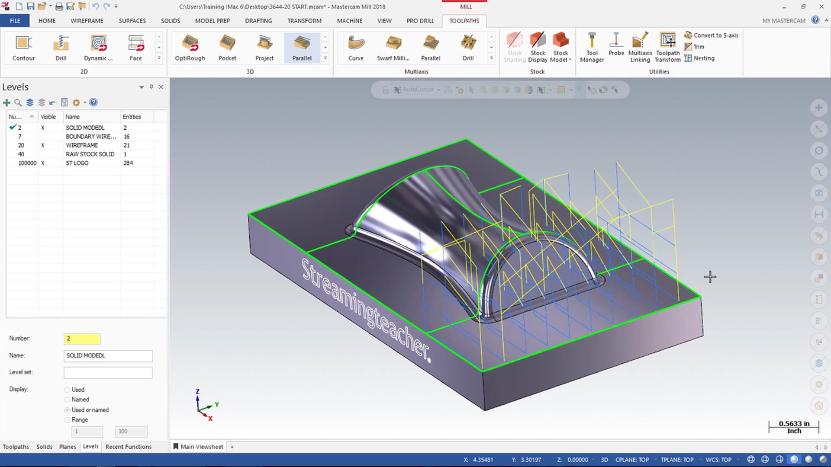Viewport: 831px width, 467px height.
Task: Select the 3D Parallel toolpath
Action: [x=302, y=48]
